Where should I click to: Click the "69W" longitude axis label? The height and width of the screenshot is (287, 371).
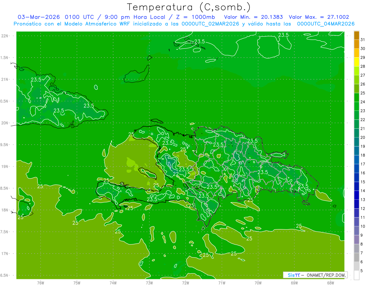click(294, 283)
